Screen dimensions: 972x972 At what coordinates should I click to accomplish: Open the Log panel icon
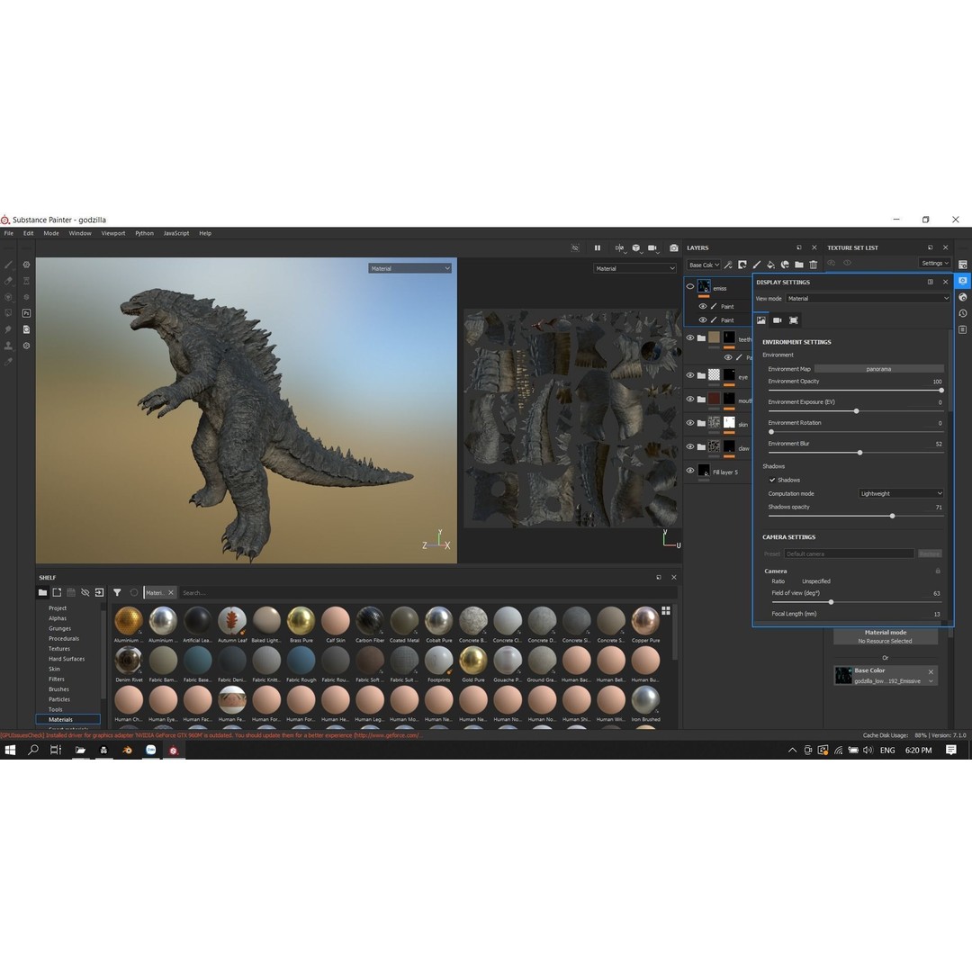pos(963,329)
